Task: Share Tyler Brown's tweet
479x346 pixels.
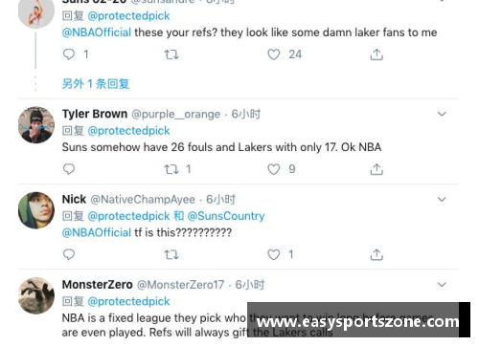Action: pos(376,169)
